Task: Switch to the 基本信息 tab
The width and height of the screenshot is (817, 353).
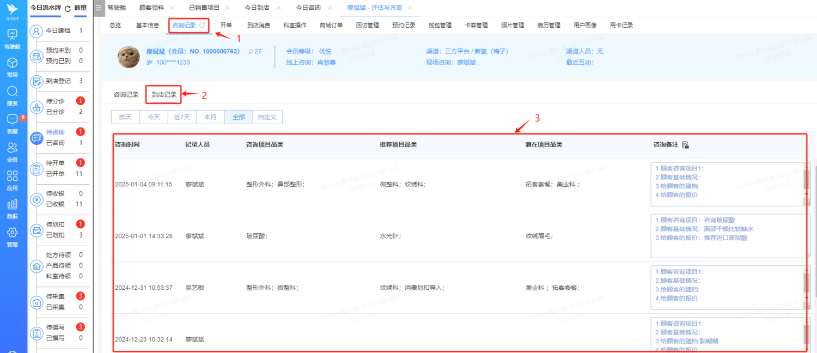Action: [x=147, y=25]
